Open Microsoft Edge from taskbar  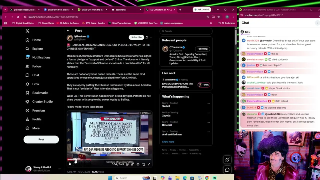185,178
